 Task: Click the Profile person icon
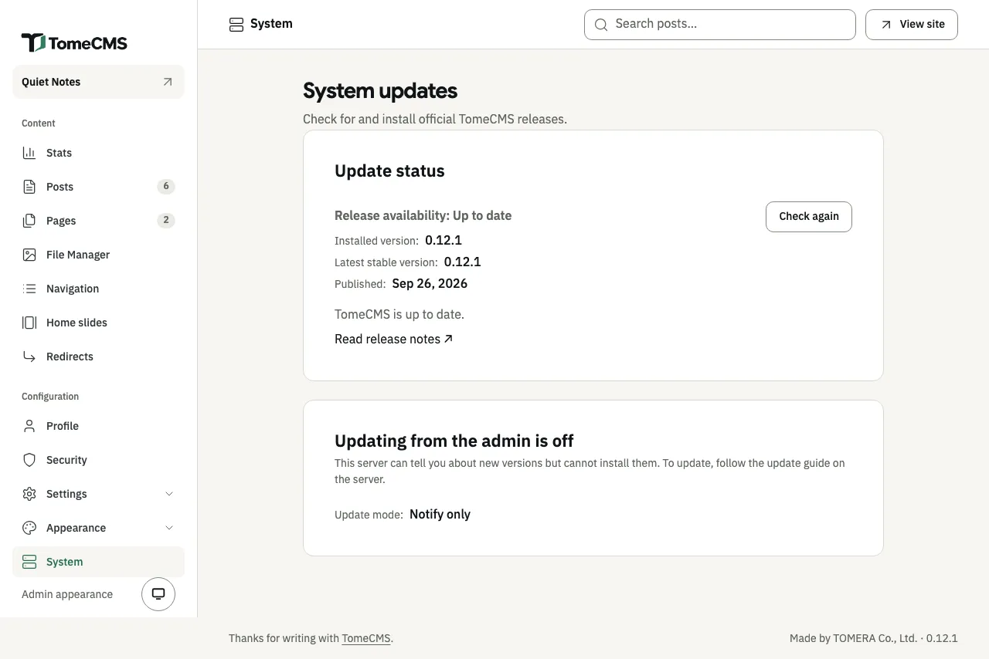click(29, 426)
